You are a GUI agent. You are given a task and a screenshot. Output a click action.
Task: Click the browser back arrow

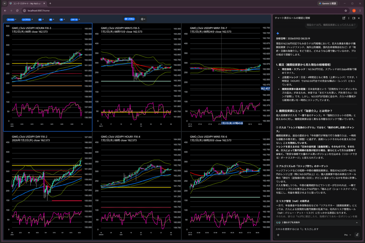(5, 10)
